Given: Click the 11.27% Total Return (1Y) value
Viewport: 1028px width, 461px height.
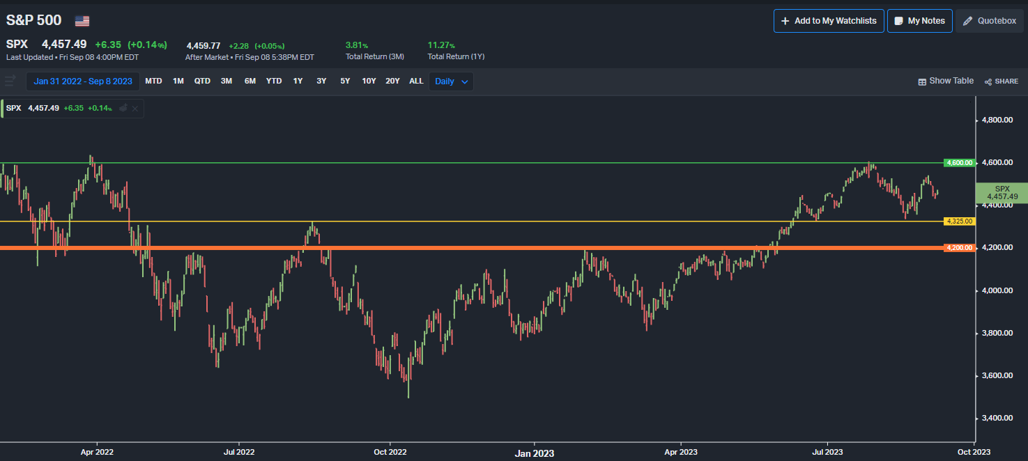Looking at the screenshot, I should click(441, 45).
